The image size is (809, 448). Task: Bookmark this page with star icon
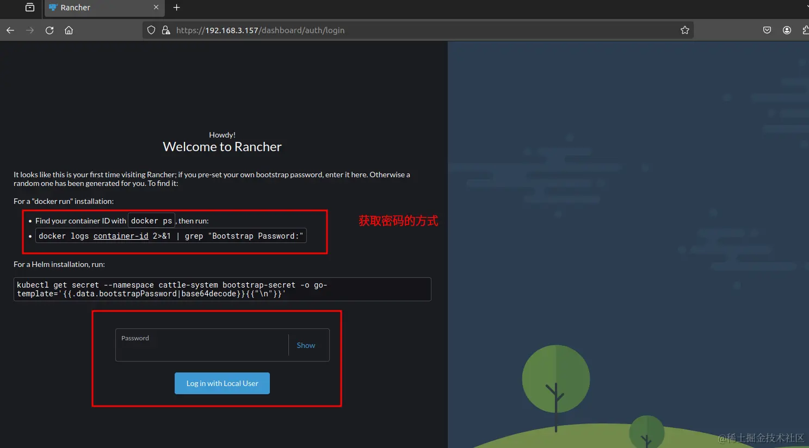point(685,30)
